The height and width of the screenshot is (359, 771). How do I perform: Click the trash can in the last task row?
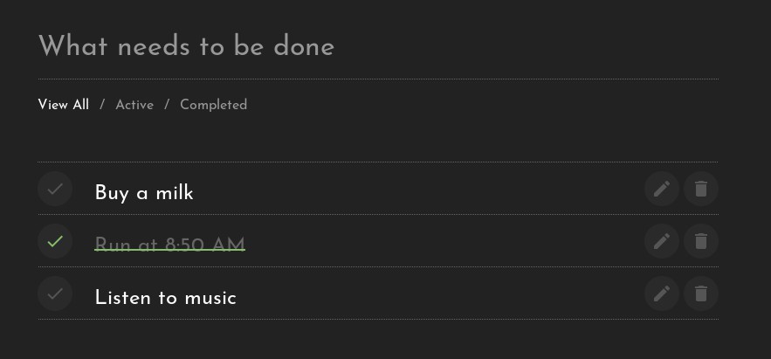(700, 293)
